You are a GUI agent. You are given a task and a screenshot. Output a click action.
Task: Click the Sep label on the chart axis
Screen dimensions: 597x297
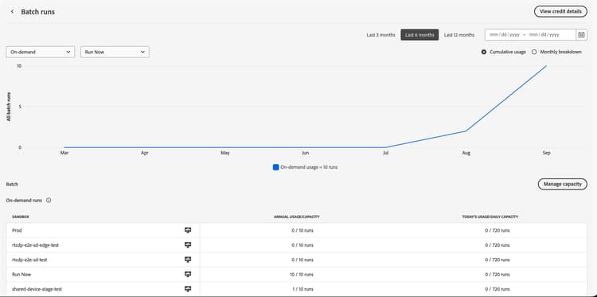(546, 153)
